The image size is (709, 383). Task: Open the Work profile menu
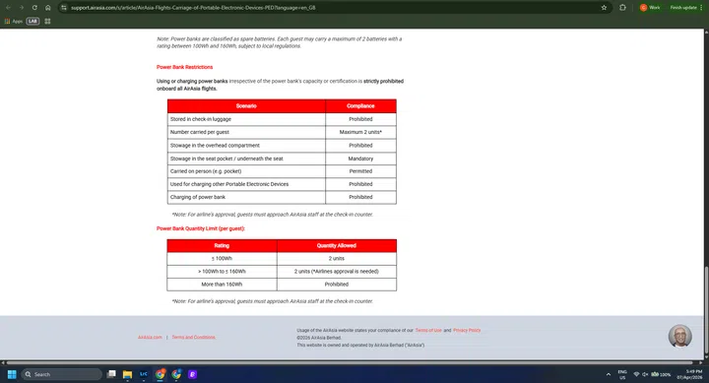650,8
